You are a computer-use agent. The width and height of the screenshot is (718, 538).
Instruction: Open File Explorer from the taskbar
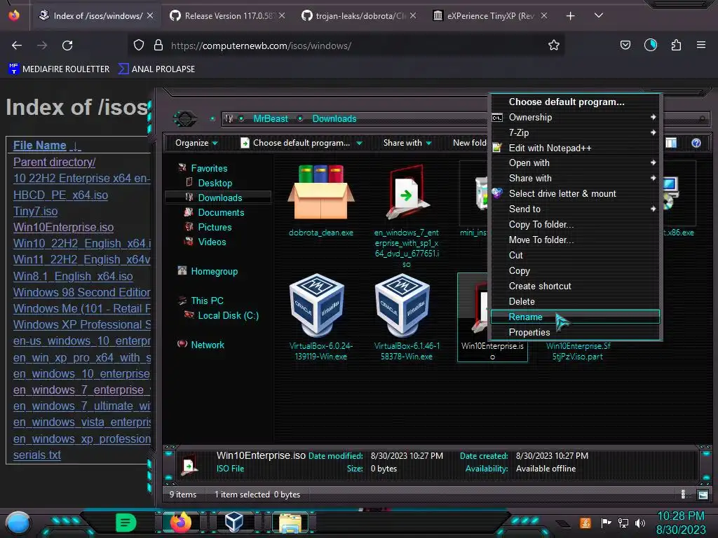pos(290,523)
